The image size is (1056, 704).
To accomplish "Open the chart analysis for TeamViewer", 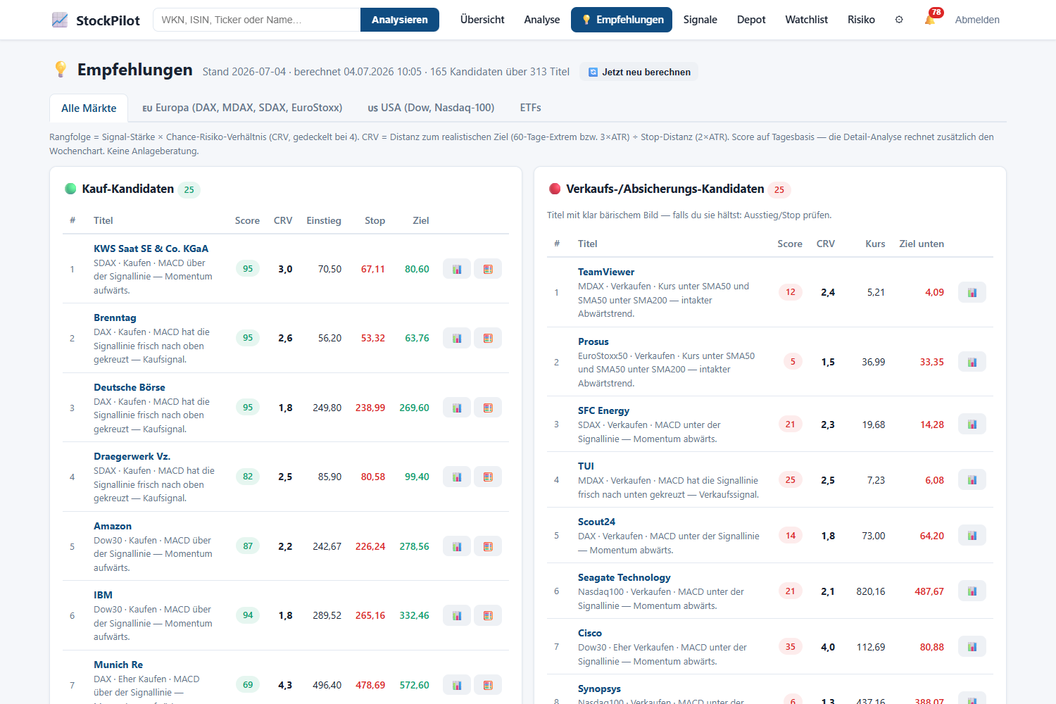I will [972, 292].
